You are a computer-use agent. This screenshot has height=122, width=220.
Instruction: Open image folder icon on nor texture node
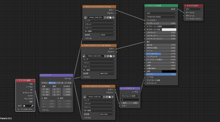coord(110,97)
